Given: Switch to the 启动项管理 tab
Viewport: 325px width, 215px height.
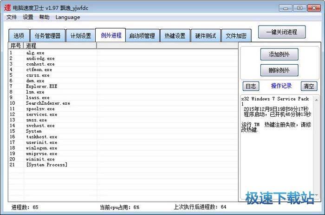Looking at the screenshot, I should [143, 36].
